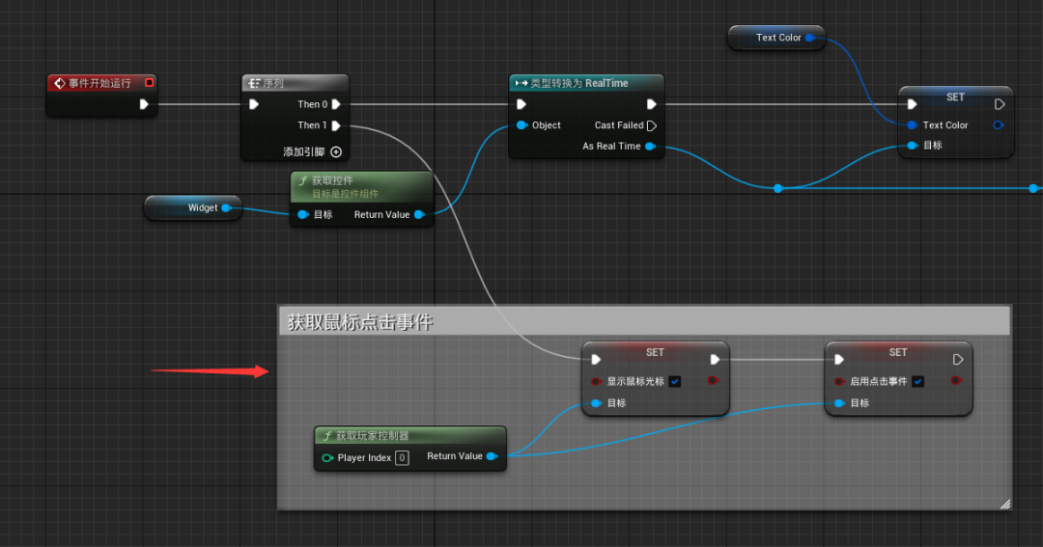Click exec output pin of 显示鼠标光标 SET node
The height and width of the screenshot is (547, 1043).
[715, 360]
